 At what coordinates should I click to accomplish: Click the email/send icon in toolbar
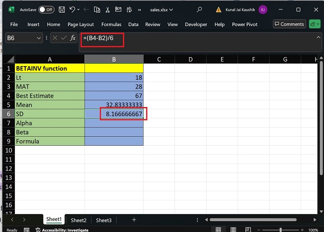pos(118,9)
